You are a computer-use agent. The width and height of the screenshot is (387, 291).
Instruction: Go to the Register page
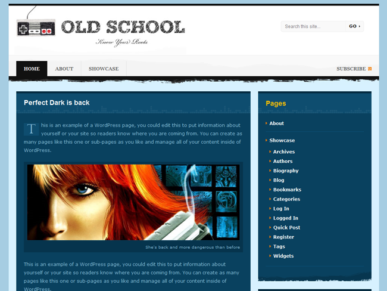pos(283,237)
